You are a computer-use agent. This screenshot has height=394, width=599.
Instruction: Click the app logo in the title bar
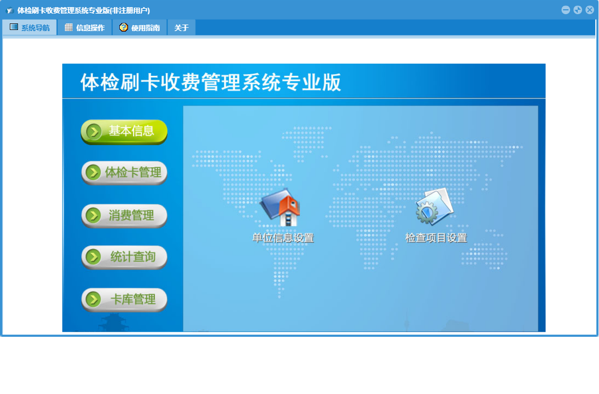(x=9, y=10)
